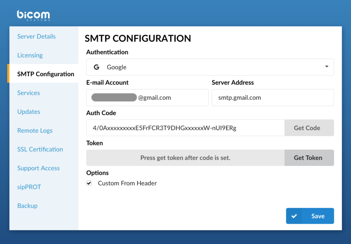Click the Custom From Header label
This screenshot has width=351, height=244.
[128, 183]
